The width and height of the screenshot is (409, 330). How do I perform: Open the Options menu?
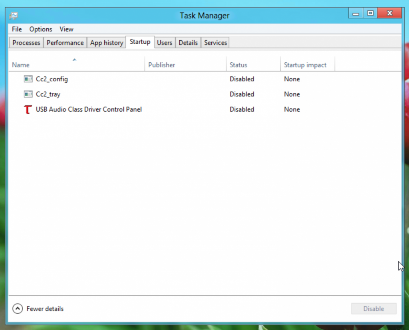[x=41, y=29]
